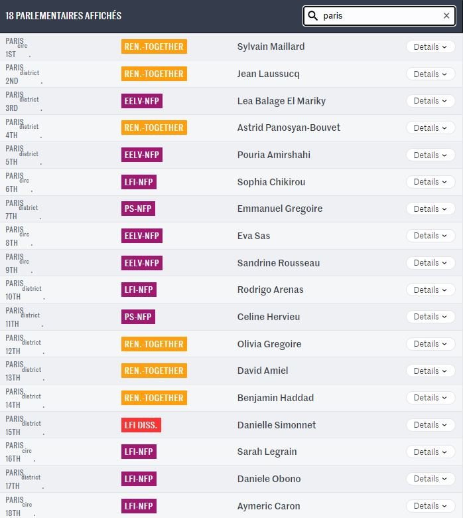Click the red LFI DISS. party tag
463x518 pixels.
click(x=141, y=425)
